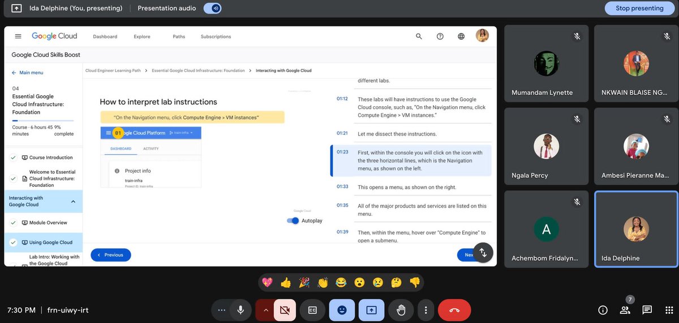Screen dimensions: 679x323
Task: Jump to transcript timestamp 01:35
Action: (x=342, y=206)
